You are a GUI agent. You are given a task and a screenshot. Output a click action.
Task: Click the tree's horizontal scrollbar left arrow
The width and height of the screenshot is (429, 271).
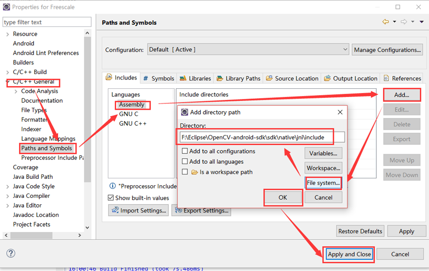coord(6,235)
